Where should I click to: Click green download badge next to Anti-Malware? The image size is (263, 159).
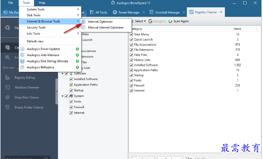point(77,55)
